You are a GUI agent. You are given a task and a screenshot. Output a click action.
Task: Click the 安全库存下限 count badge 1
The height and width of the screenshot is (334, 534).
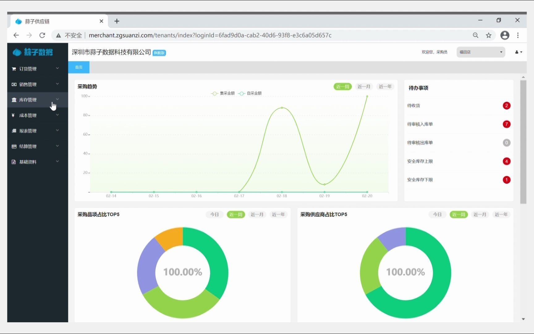point(506,180)
